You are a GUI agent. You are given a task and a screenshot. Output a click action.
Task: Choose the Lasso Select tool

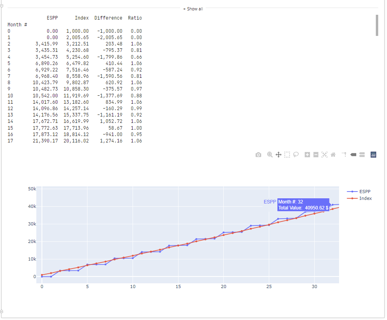click(x=296, y=154)
